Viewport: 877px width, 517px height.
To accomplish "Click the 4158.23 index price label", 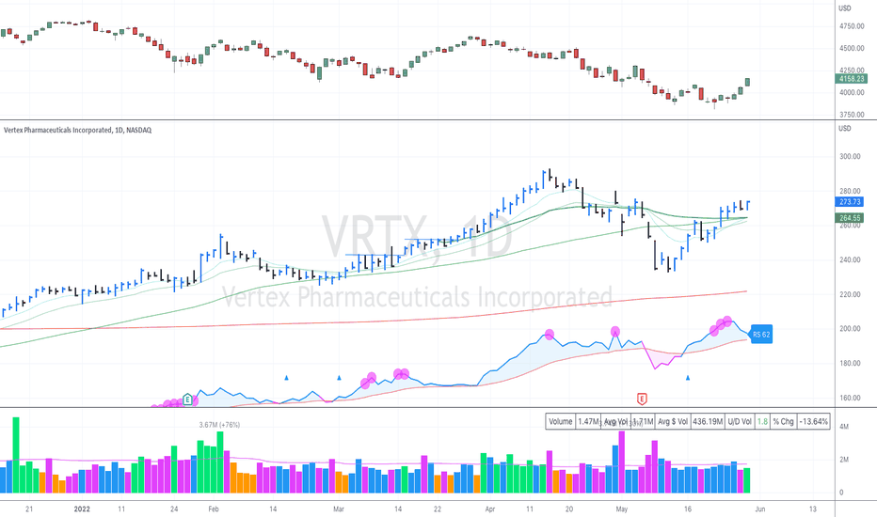I will pos(852,79).
